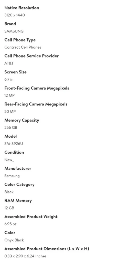Click the SM-S926U model number
This screenshot has height=262, width=116.
click(14, 144)
